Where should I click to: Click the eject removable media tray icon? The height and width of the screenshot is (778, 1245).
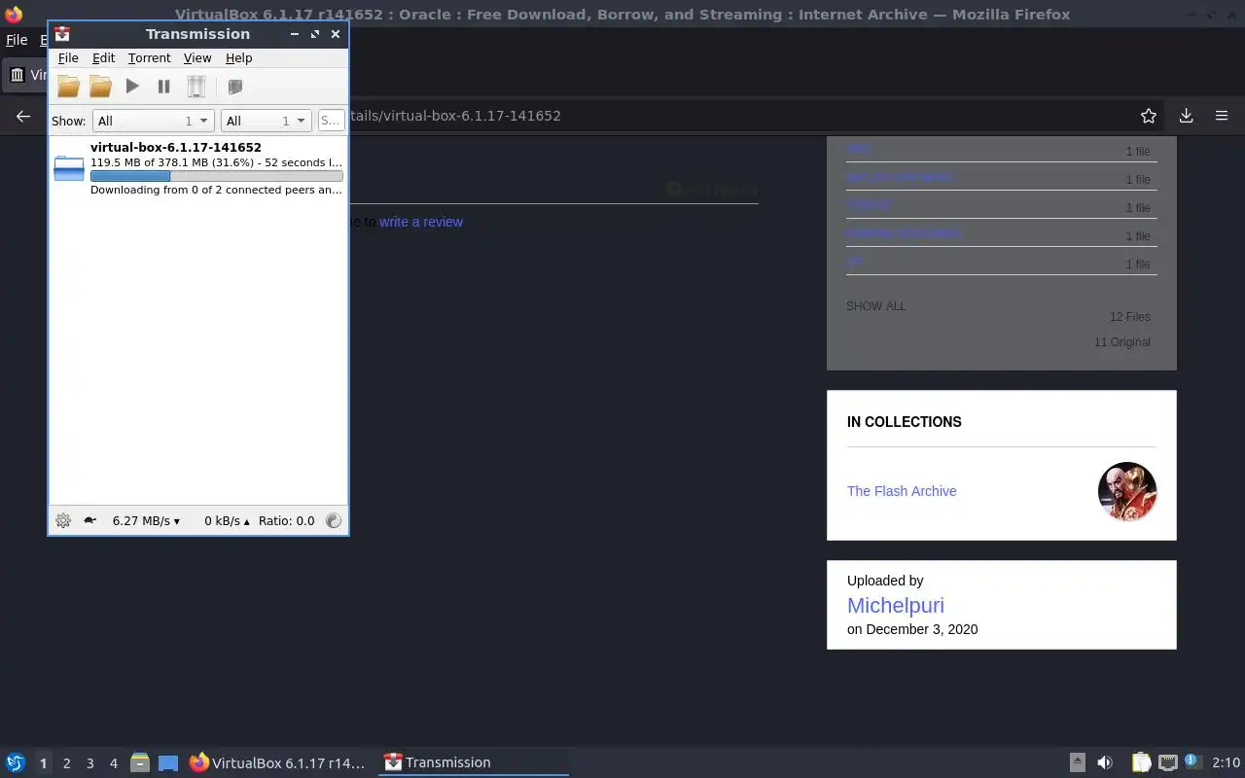1078,762
